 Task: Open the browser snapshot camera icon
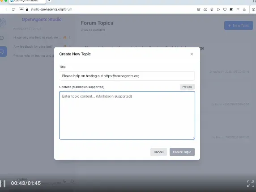[205, 9]
